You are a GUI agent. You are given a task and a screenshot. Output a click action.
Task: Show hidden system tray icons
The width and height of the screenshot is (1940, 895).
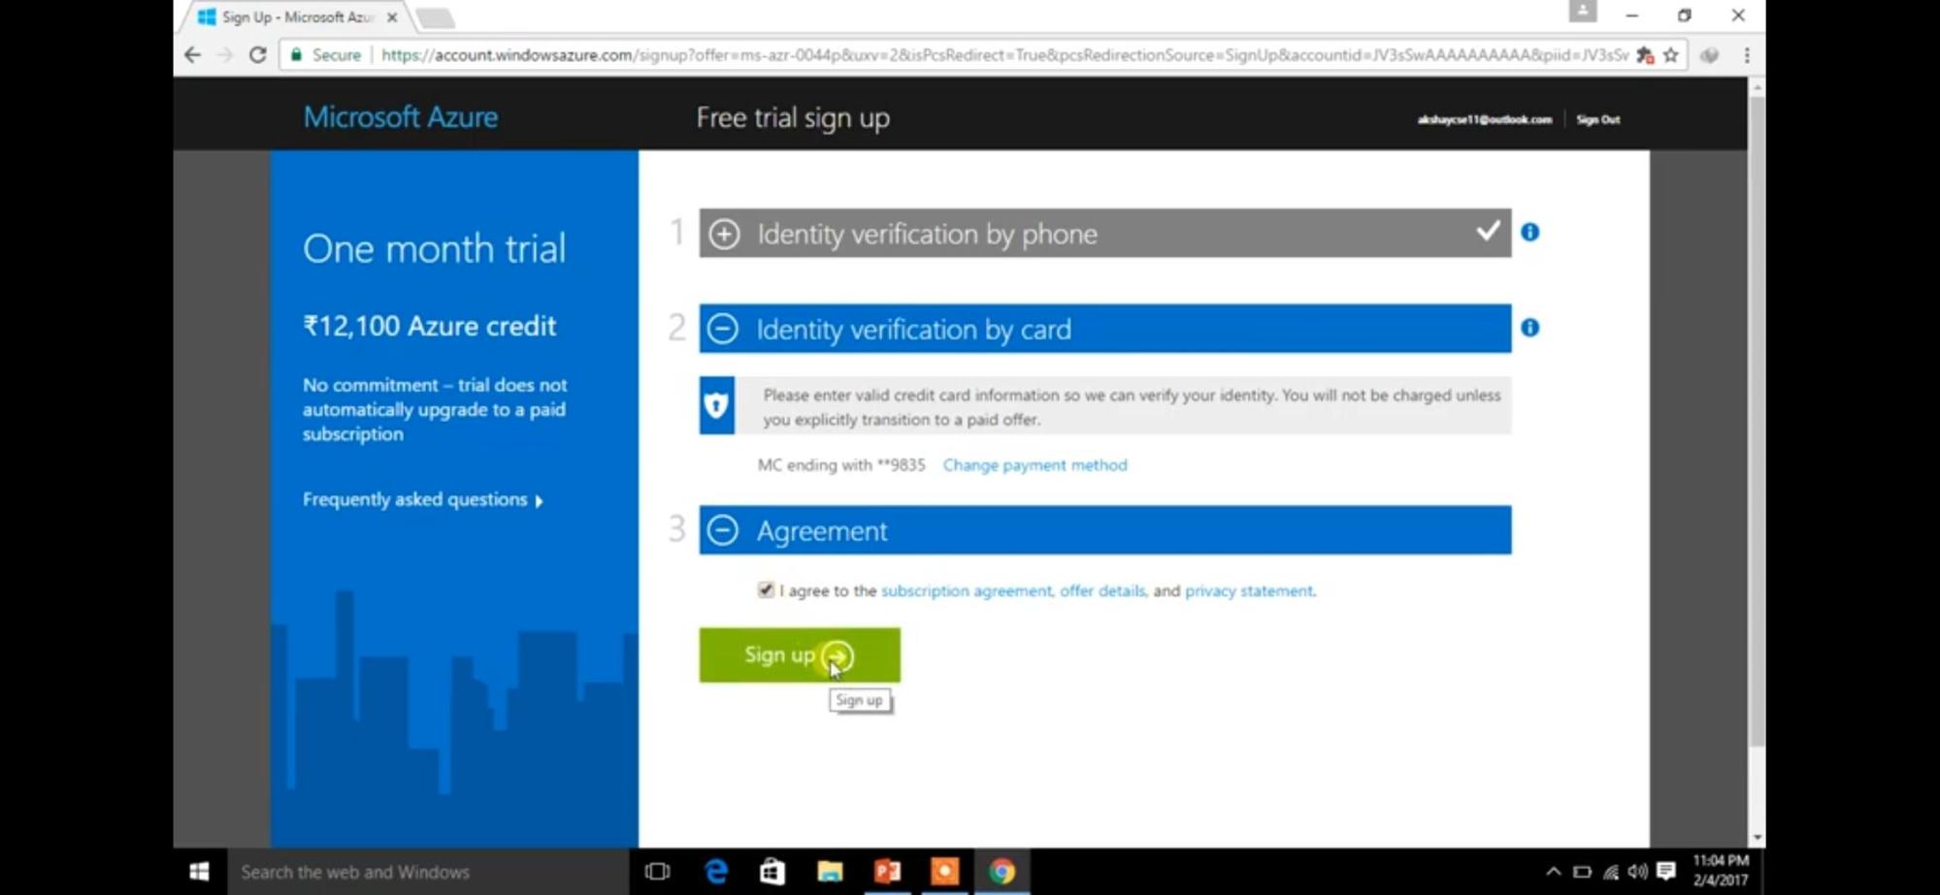pos(1553,872)
